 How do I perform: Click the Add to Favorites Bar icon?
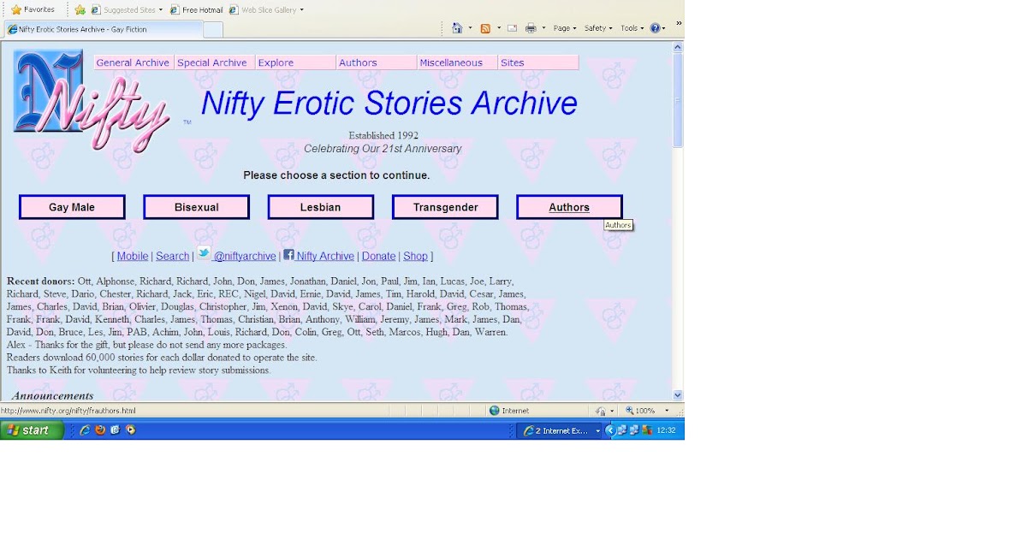80,9
